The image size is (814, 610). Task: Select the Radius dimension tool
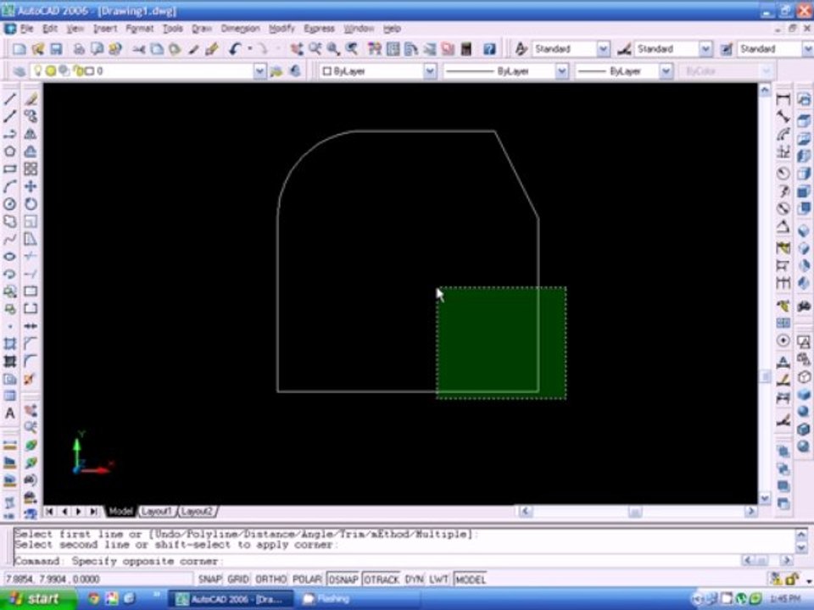coord(783,173)
